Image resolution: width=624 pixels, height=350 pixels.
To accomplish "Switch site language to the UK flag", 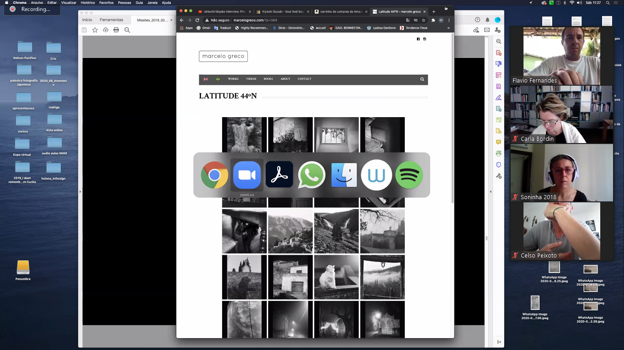I will click(x=206, y=79).
